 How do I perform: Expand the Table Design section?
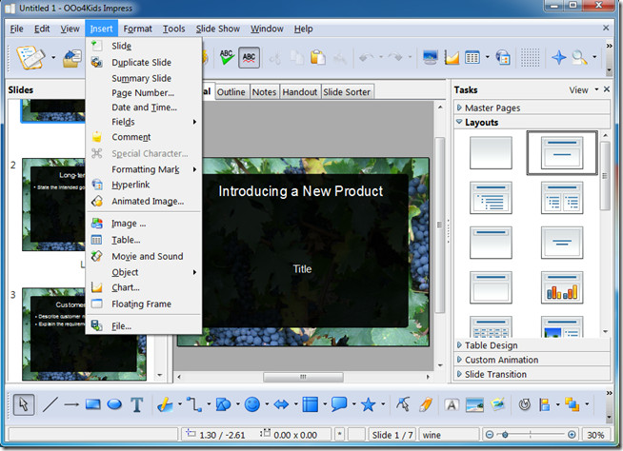pos(532,345)
